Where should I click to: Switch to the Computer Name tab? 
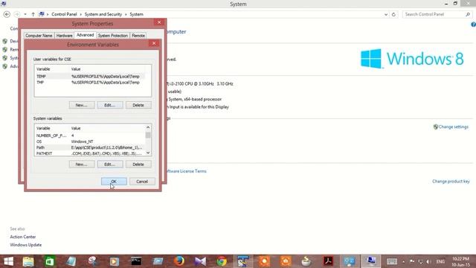point(39,36)
